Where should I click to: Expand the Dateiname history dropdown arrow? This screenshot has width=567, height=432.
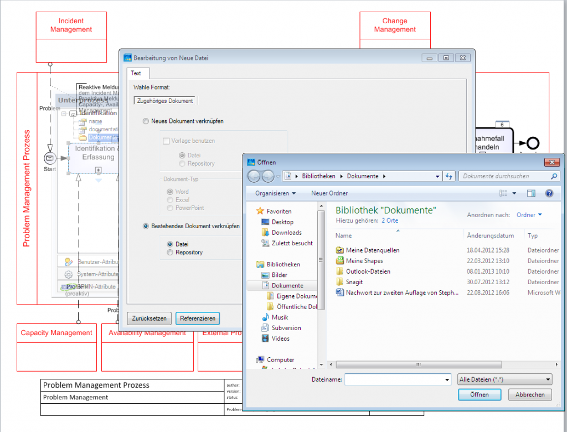click(x=447, y=380)
